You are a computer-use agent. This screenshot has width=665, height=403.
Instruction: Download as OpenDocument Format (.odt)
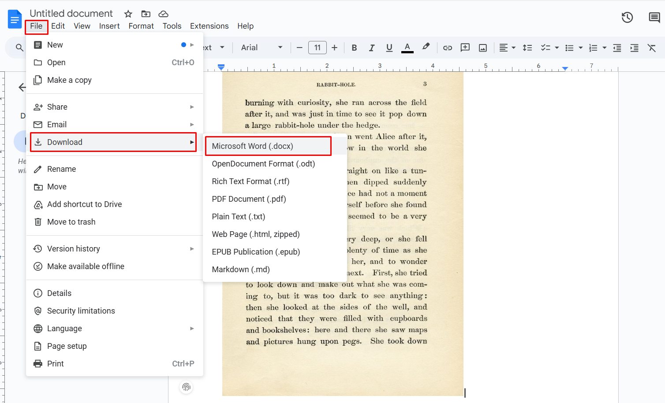point(275,164)
